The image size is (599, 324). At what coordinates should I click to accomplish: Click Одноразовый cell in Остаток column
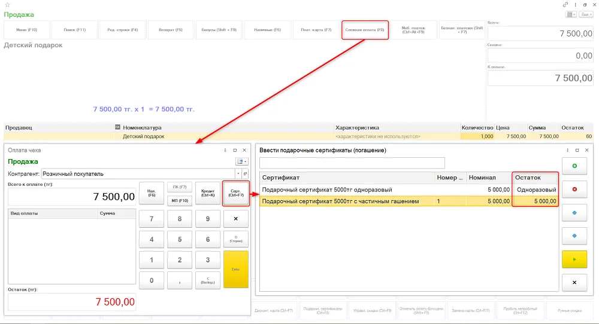(535, 189)
